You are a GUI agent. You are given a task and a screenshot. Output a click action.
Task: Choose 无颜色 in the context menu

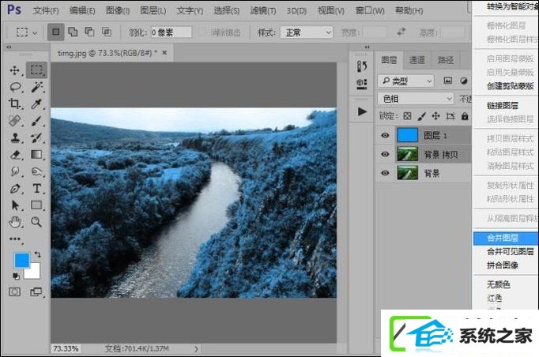click(x=498, y=284)
